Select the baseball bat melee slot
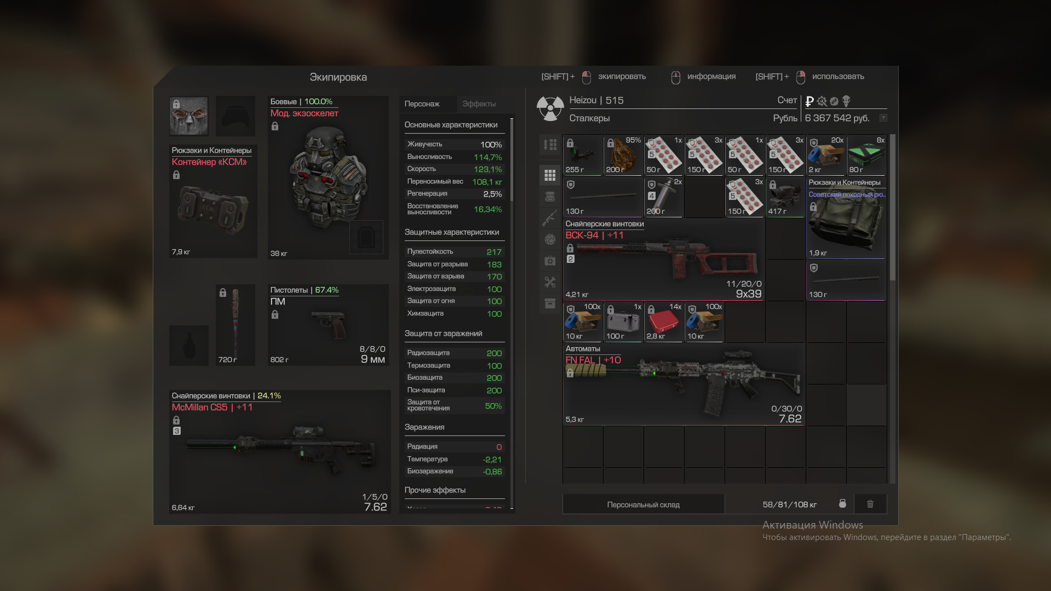 click(x=236, y=325)
